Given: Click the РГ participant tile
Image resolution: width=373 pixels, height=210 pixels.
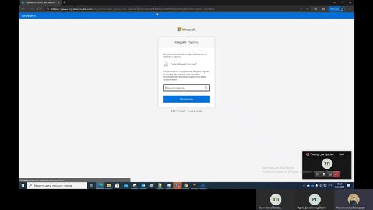Looking at the screenshot, I should point(315,199).
